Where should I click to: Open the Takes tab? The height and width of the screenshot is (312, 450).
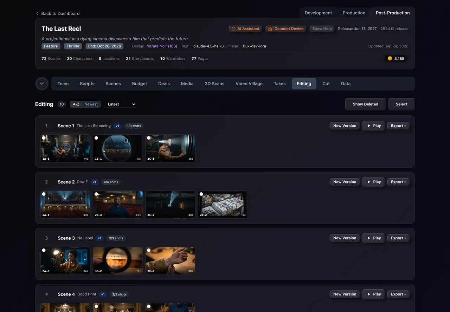[279, 84]
